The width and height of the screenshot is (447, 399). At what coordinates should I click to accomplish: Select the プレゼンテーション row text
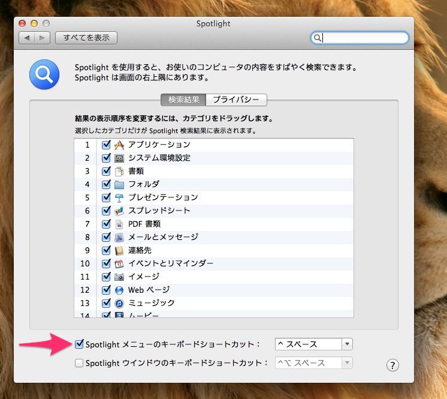tap(163, 197)
